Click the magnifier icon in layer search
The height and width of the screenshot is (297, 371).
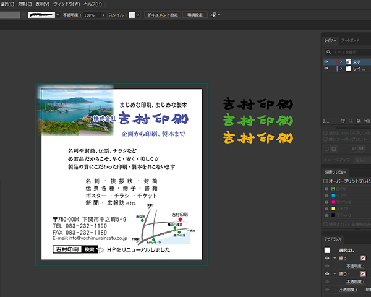[x=328, y=52]
